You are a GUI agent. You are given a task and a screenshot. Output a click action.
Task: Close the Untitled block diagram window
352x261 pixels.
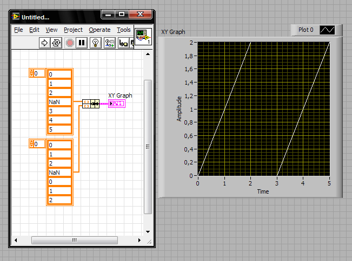point(141,15)
